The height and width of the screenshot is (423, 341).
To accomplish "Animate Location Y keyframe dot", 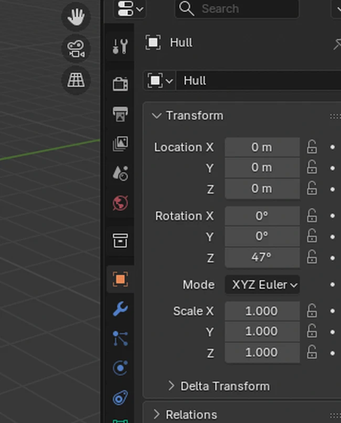I will pyautogui.click(x=333, y=168).
